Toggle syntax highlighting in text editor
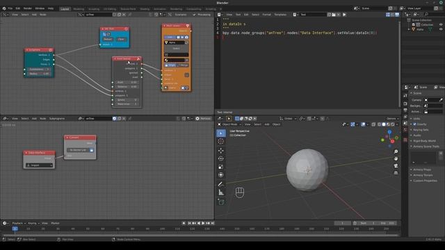Image resolution: width=445 pixels, height=250 pixels. click(x=397, y=15)
